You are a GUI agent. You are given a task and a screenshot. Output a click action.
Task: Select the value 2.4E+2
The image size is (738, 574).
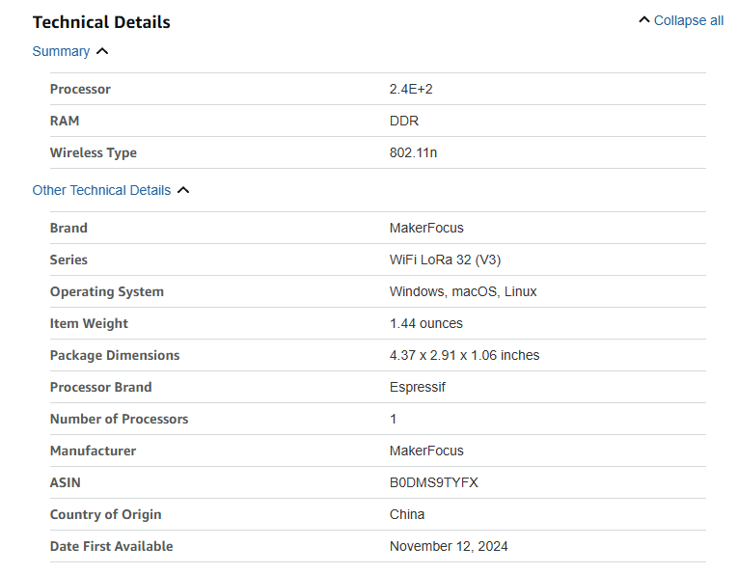coord(411,89)
